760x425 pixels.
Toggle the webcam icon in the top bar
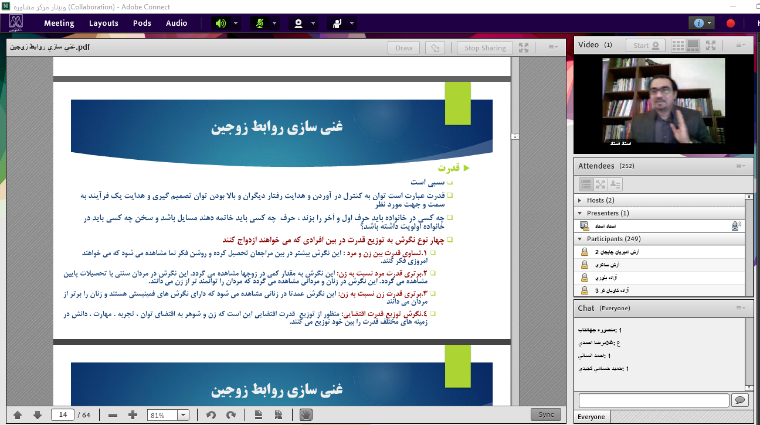[298, 23]
